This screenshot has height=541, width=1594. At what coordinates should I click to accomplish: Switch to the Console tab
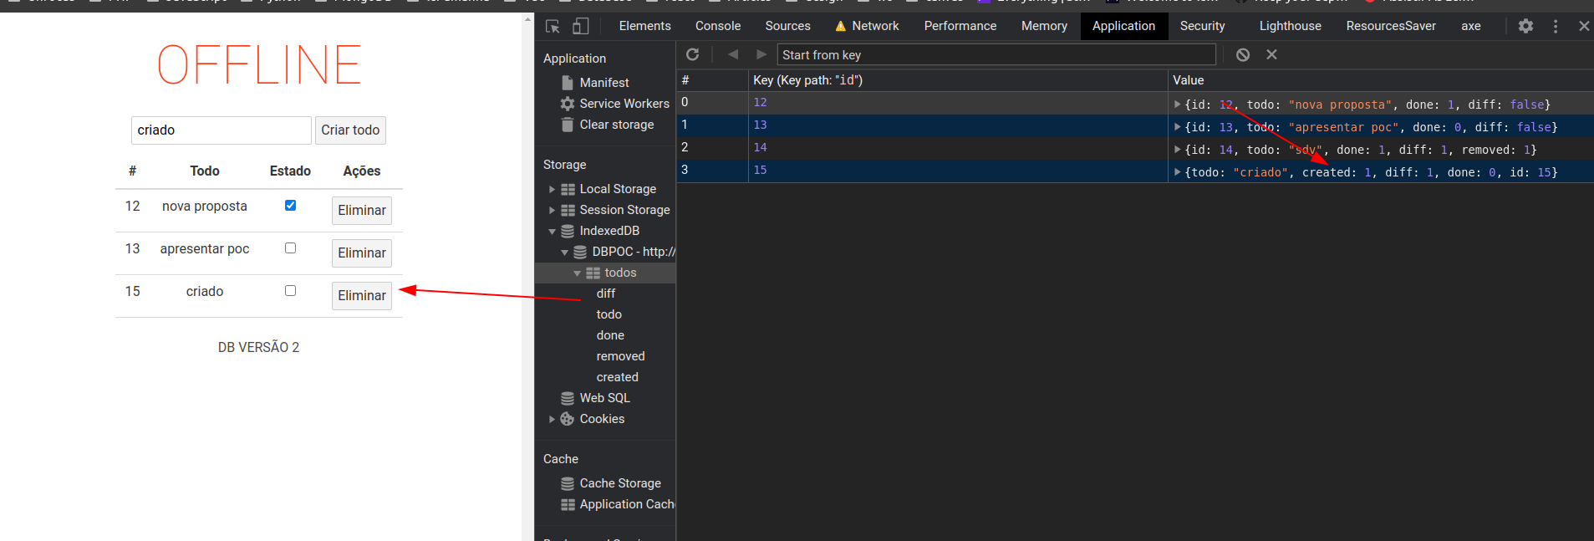(717, 26)
